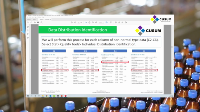Open the Layers sidebar icon
Screen dimensions: 200x112
[x=28, y=38]
